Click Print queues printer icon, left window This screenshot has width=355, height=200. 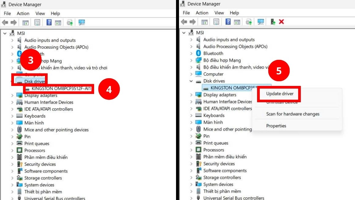coord(20,143)
